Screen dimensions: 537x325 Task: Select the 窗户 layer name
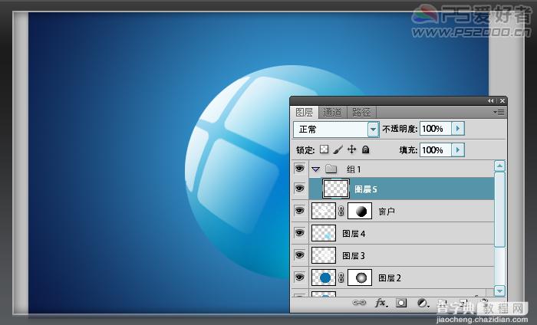click(387, 212)
